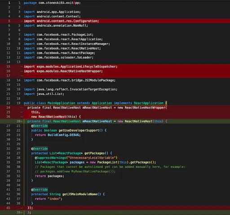Click minus marker on ApplicationLifecycleDispatcher import line
Viewport: 230px width, 215px height.
point(22,67)
